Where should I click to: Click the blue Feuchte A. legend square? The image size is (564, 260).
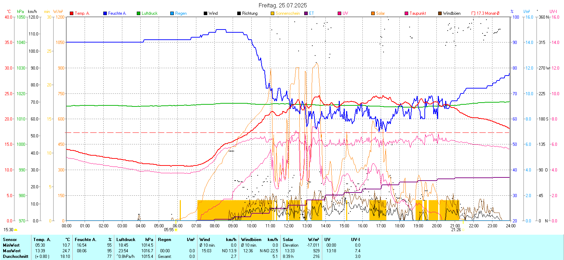pyautogui.click(x=105, y=13)
